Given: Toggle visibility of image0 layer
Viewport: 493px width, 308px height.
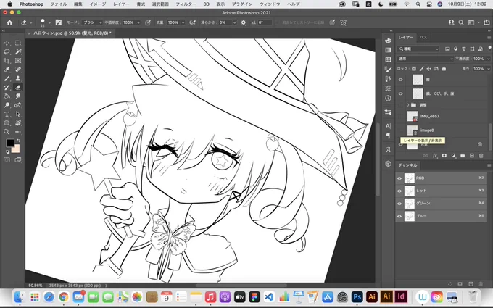Looking at the screenshot, I should (400, 130).
